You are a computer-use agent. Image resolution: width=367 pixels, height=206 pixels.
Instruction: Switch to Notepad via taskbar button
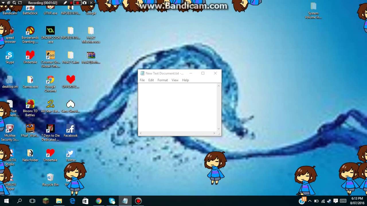[125, 201]
